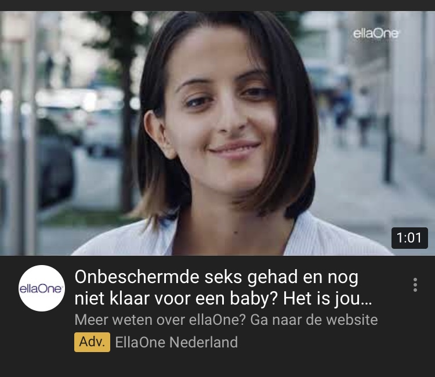This screenshot has width=435, height=377.
Task: Click the ellaOne round channel avatar
Action: (x=42, y=288)
